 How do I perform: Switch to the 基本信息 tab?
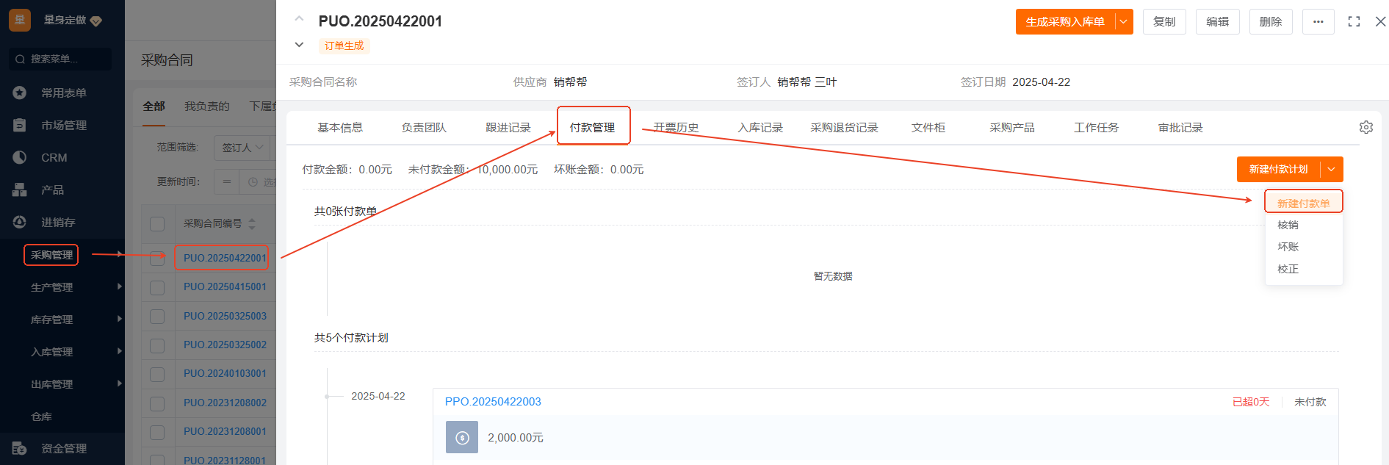coord(340,128)
